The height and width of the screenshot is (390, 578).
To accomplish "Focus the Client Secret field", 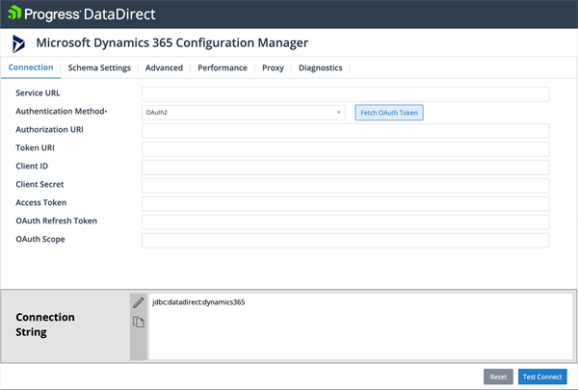I will tap(345, 185).
